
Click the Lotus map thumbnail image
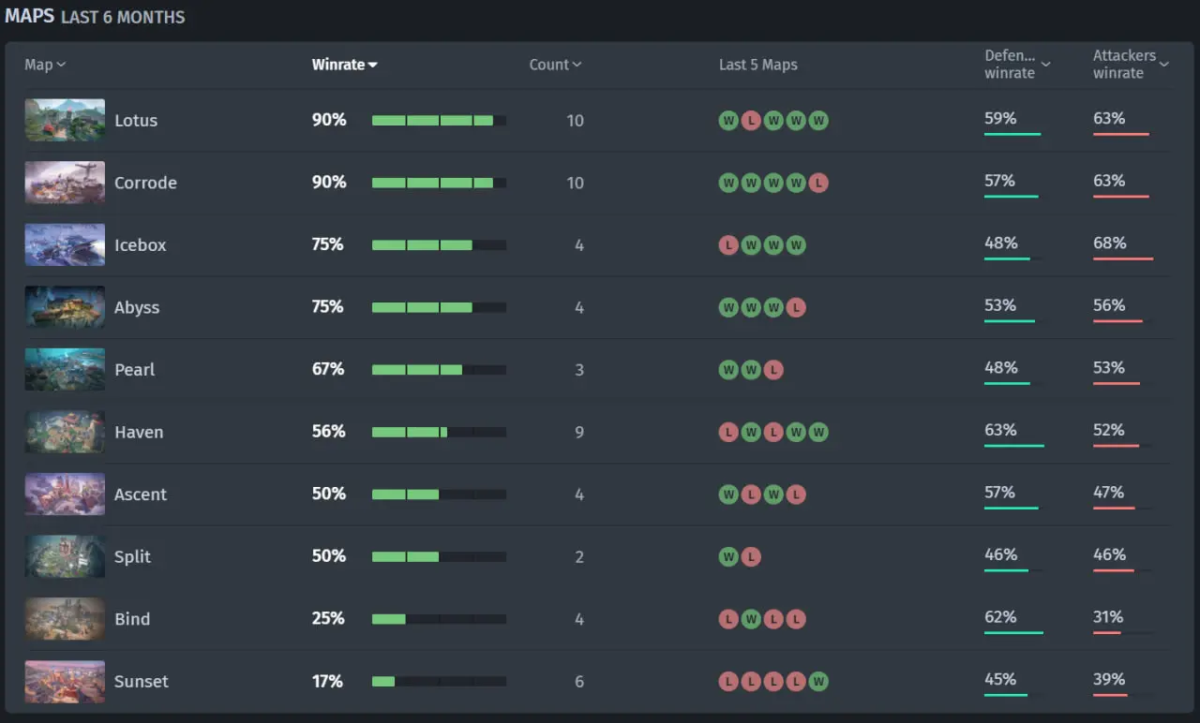coord(65,120)
